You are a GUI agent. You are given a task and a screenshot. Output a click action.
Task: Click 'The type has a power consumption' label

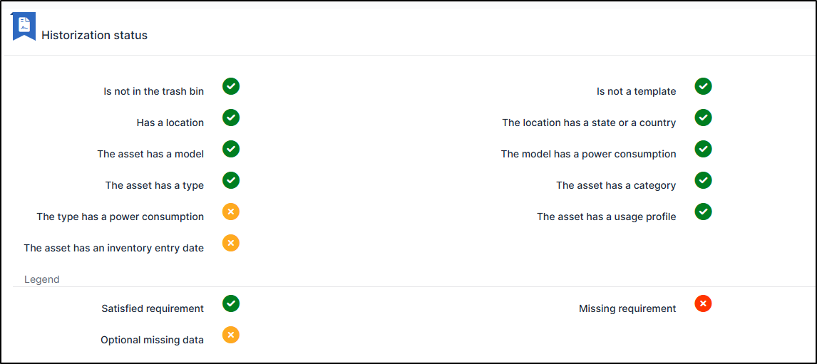(x=120, y=217)
